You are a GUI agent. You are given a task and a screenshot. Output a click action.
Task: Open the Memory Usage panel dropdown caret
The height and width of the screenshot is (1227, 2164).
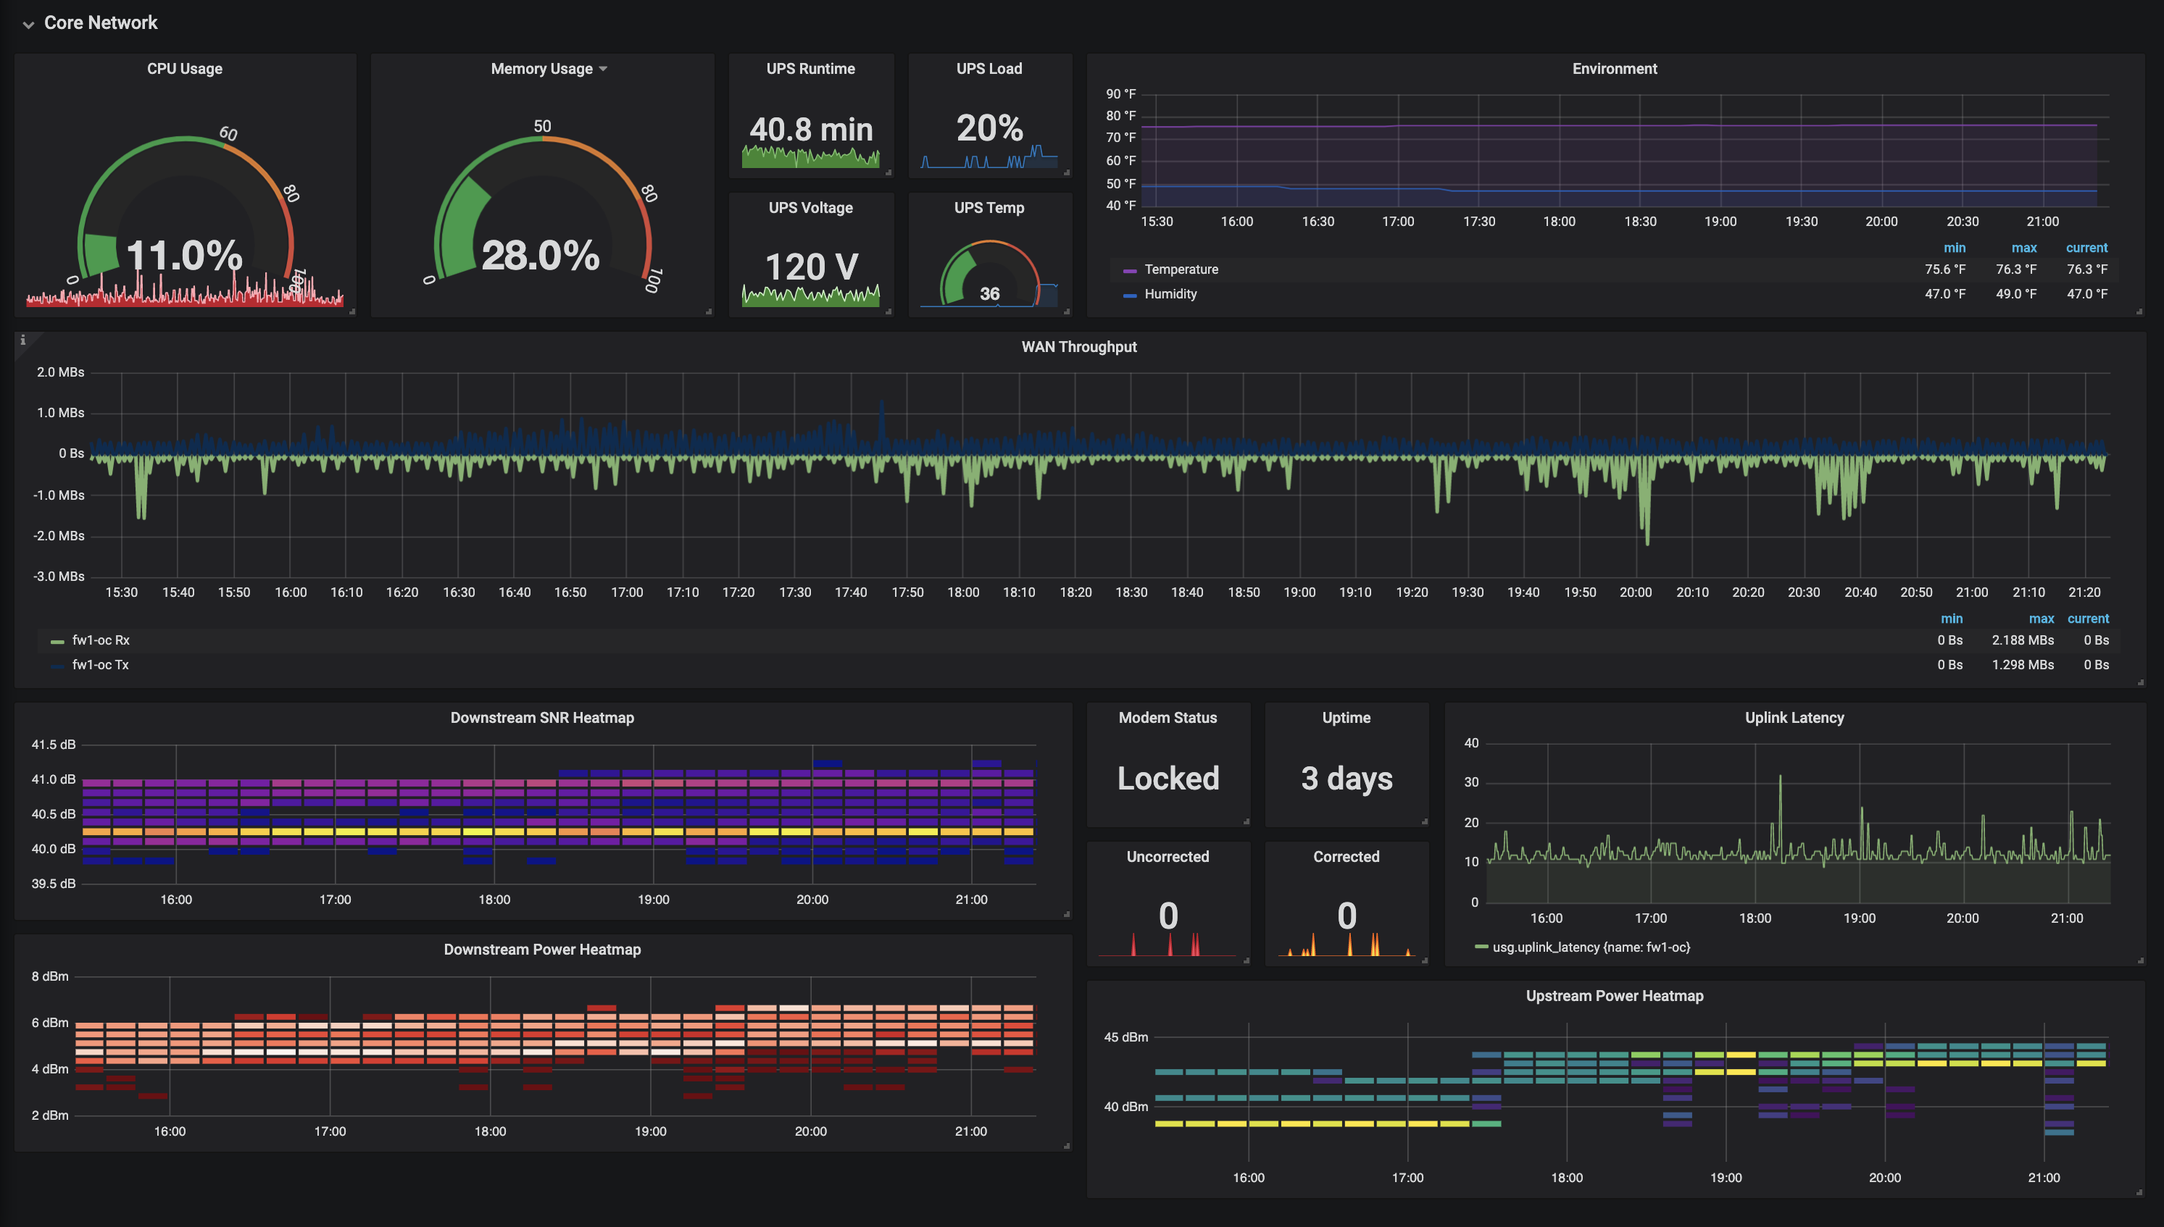point(604,69)
